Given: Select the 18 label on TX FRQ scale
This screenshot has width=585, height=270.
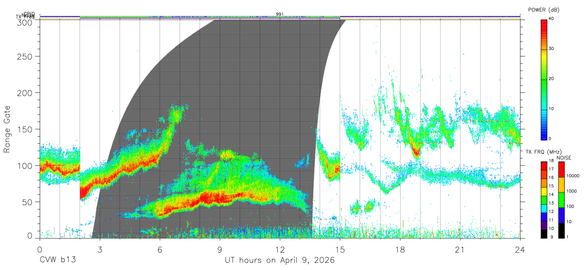Looking at the screenshot, I should tap(551, 160).
